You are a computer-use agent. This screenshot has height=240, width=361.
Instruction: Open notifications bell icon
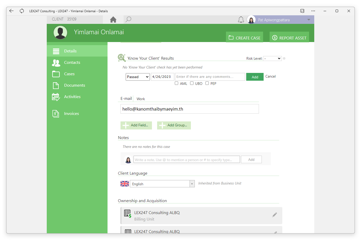241,19
